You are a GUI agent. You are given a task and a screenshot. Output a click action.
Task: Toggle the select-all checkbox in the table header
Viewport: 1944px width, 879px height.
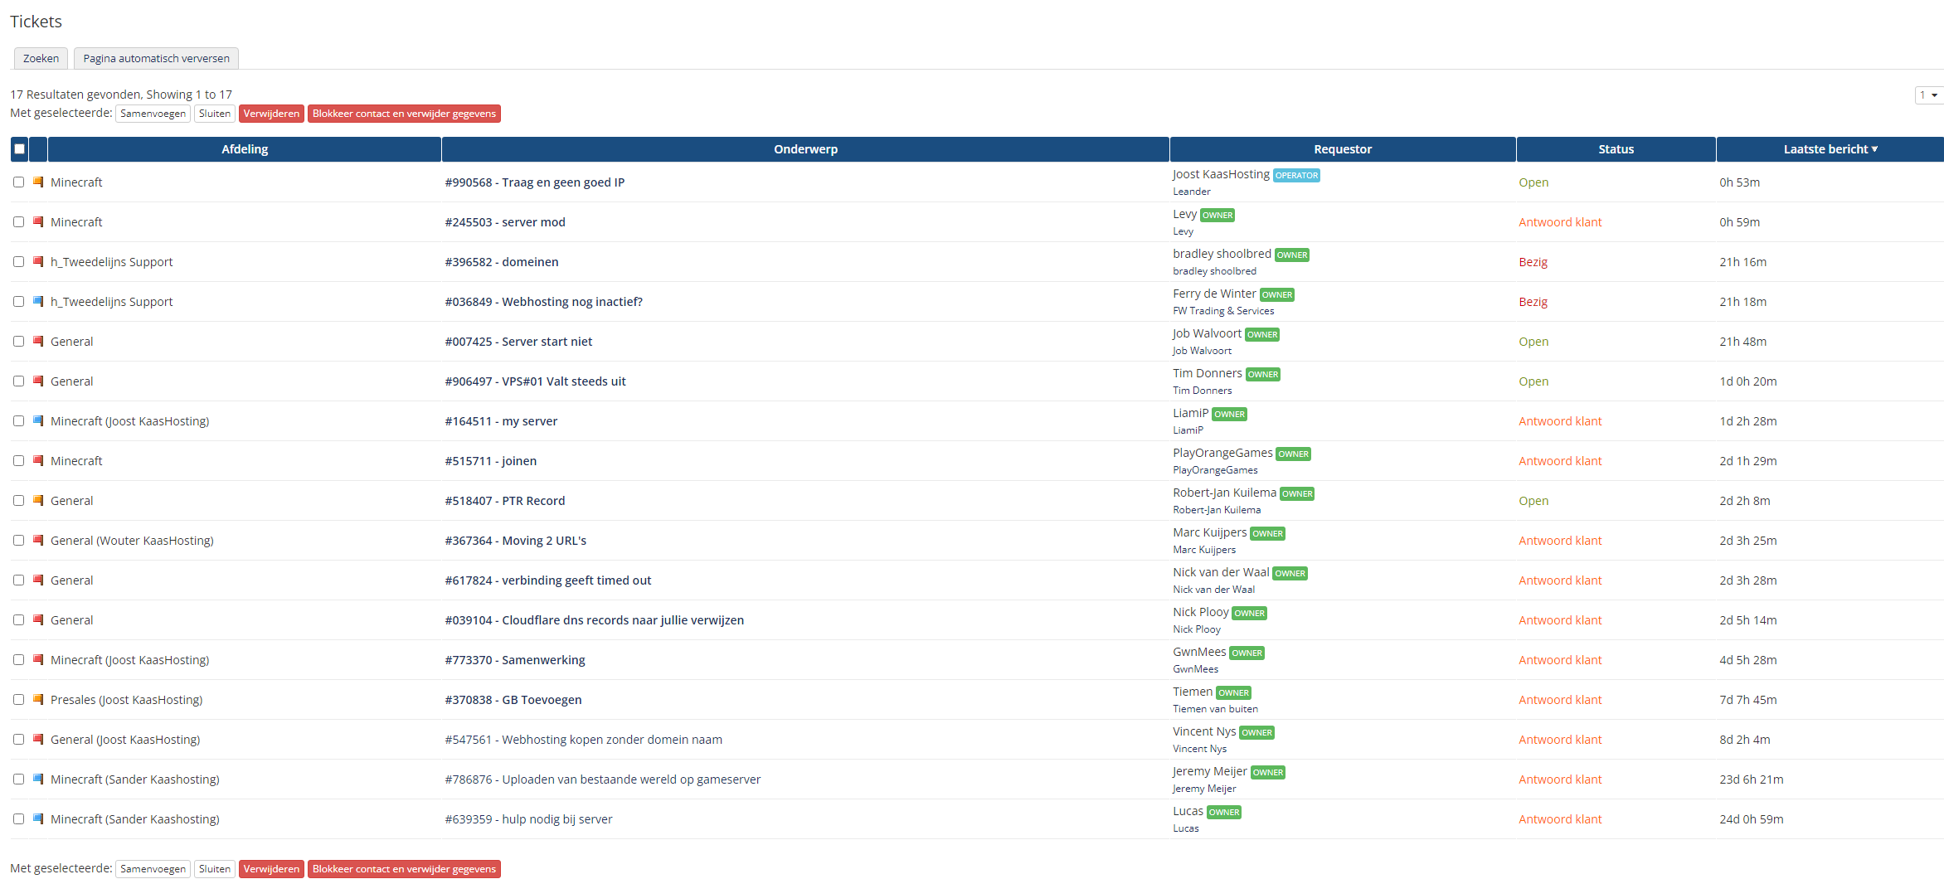(x=19, y=149)
